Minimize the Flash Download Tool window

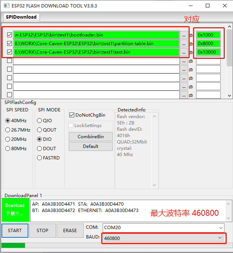(x=191, y=6)
